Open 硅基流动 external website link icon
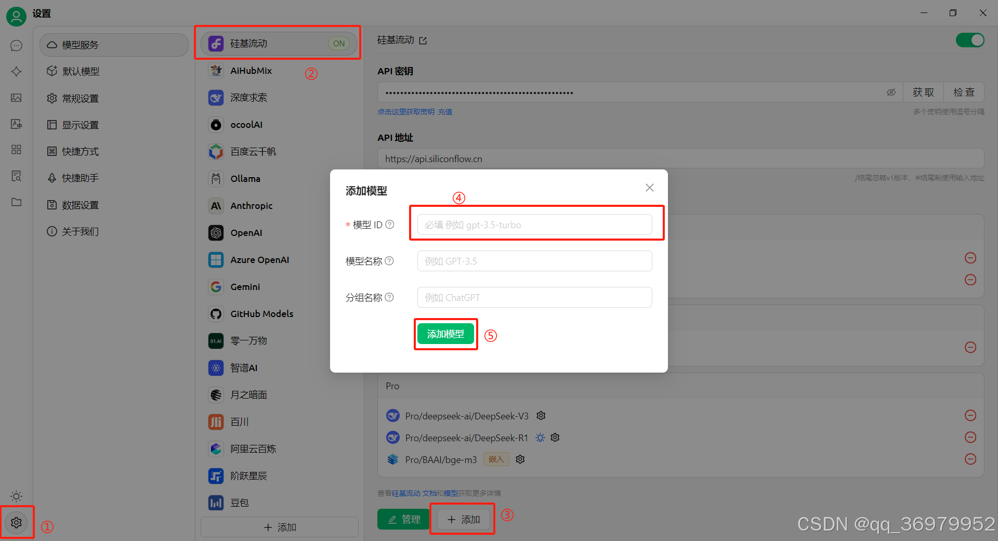 click(423, 41)
